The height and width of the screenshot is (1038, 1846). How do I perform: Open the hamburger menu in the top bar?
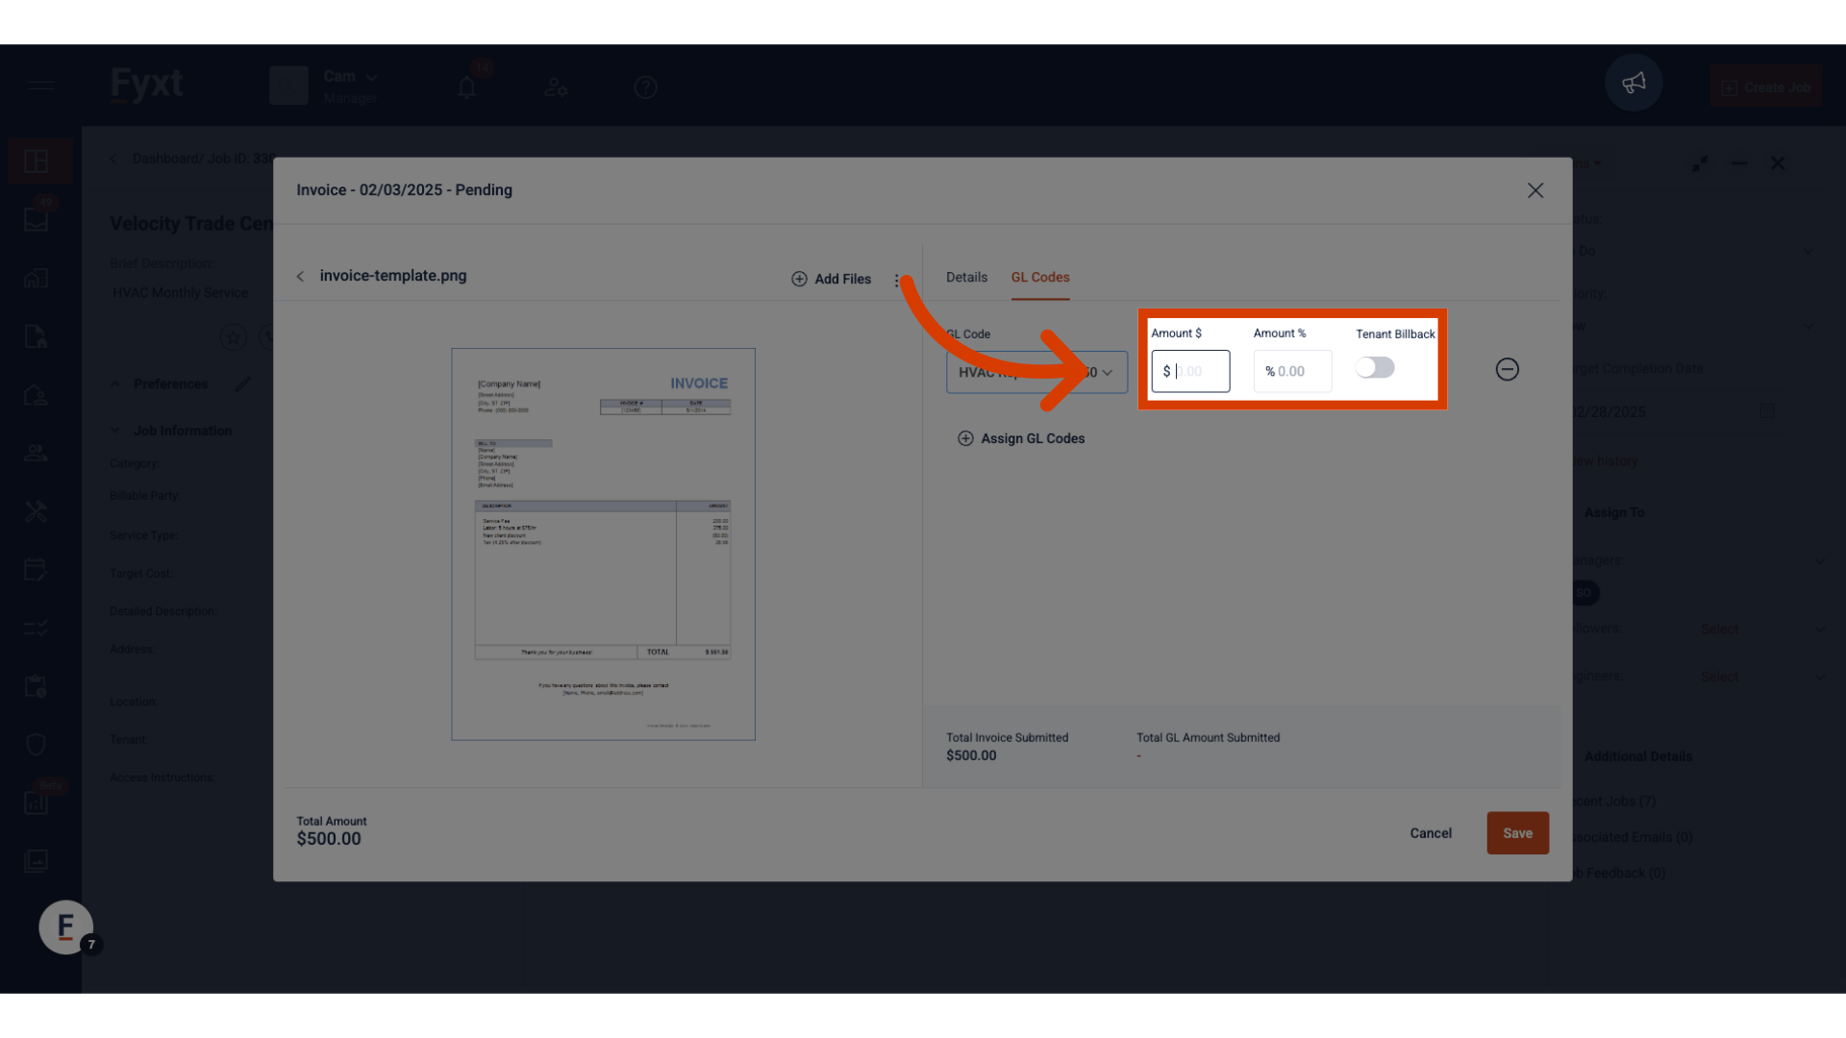point(40,86)
